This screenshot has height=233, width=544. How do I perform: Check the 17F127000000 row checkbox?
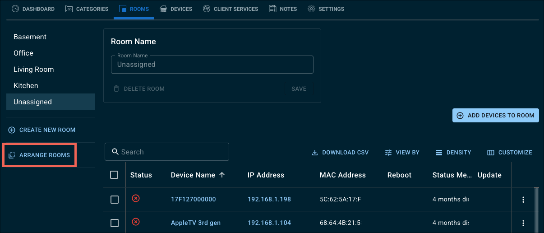[x=115, y=200]
